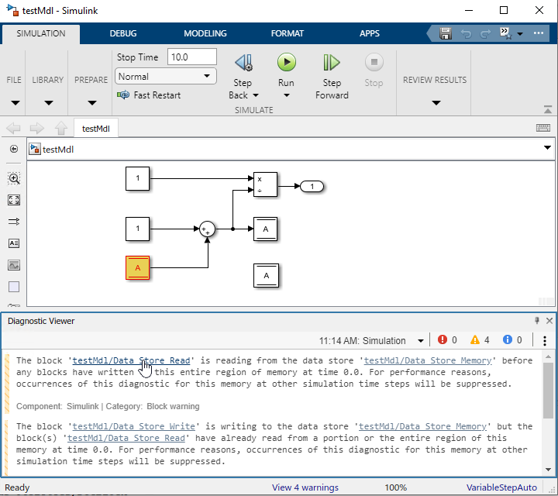Save the model with the floppy disk icon
Viewport: 558px width, 496px height.
point(446,34)
